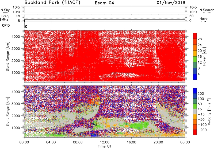Click the '04:00' time axis label
The height and width of the screenshot is (148, 214).
pyautogui.click(x=51, y=142)
